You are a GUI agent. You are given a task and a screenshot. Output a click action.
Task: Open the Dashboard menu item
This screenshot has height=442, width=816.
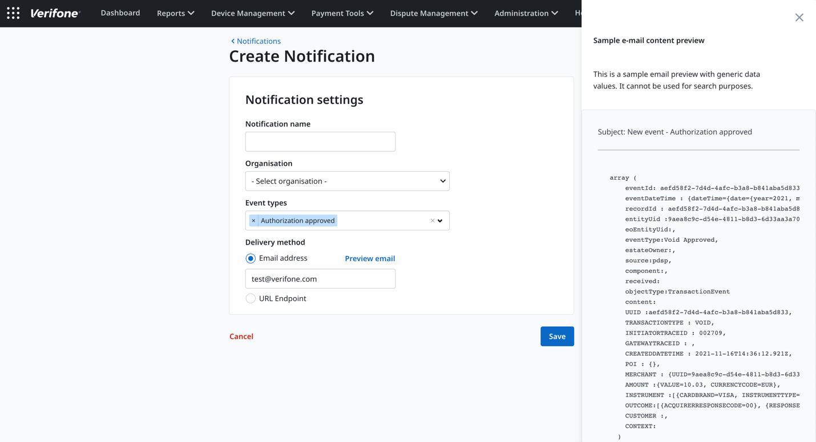pyautogui.click(x=120, y=13)
